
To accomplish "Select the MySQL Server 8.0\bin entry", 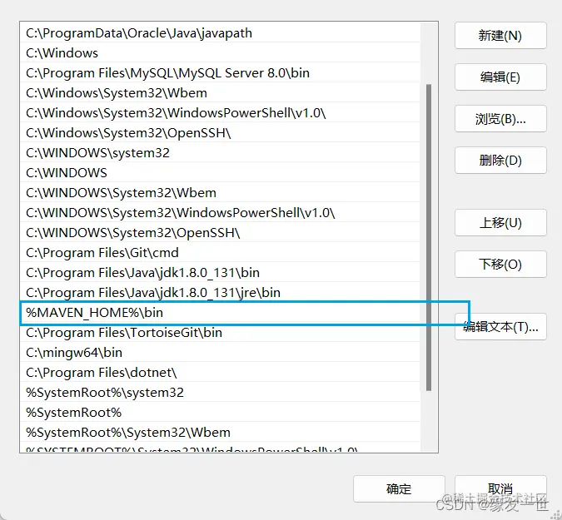I will tap(220, 73).
